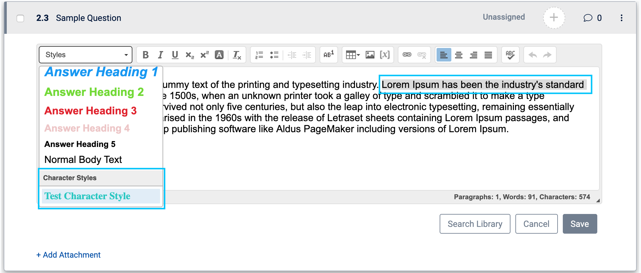Click the paragraphs and word count status
The image size is (641, 273).
pyautogui.click(x=522, y=197)
